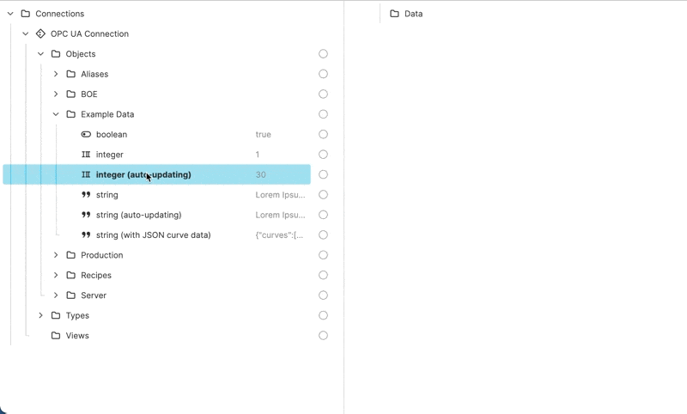Select the radio button for boolean

[x=323, y=135]
